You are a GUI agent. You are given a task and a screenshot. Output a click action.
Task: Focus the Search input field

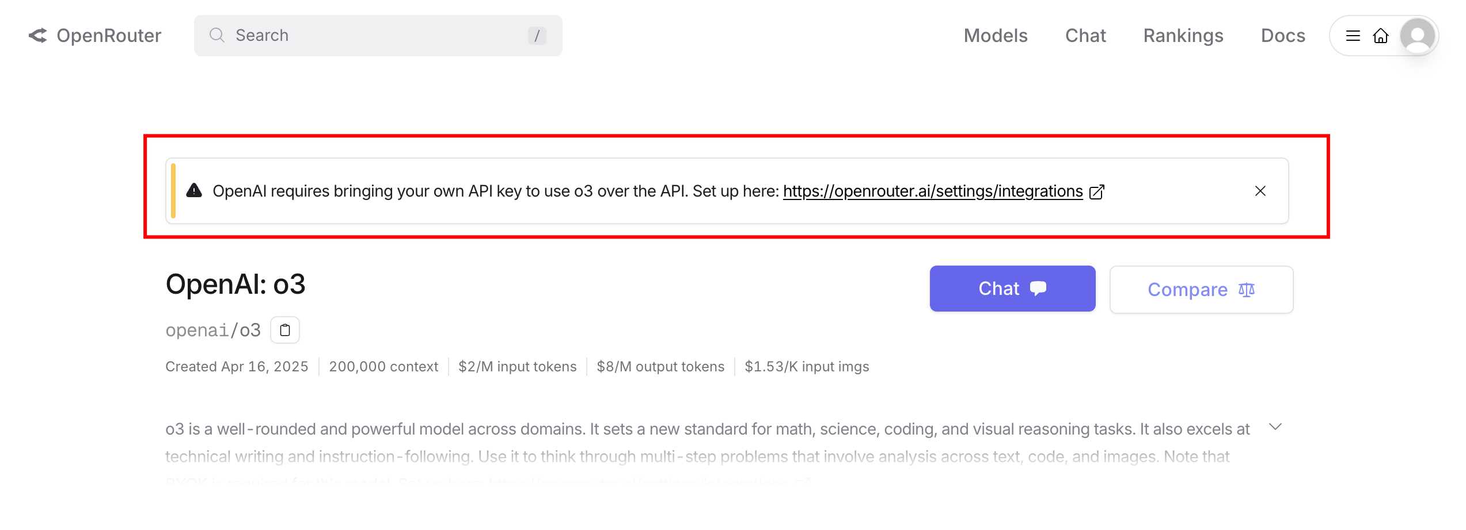pos(378,36)
